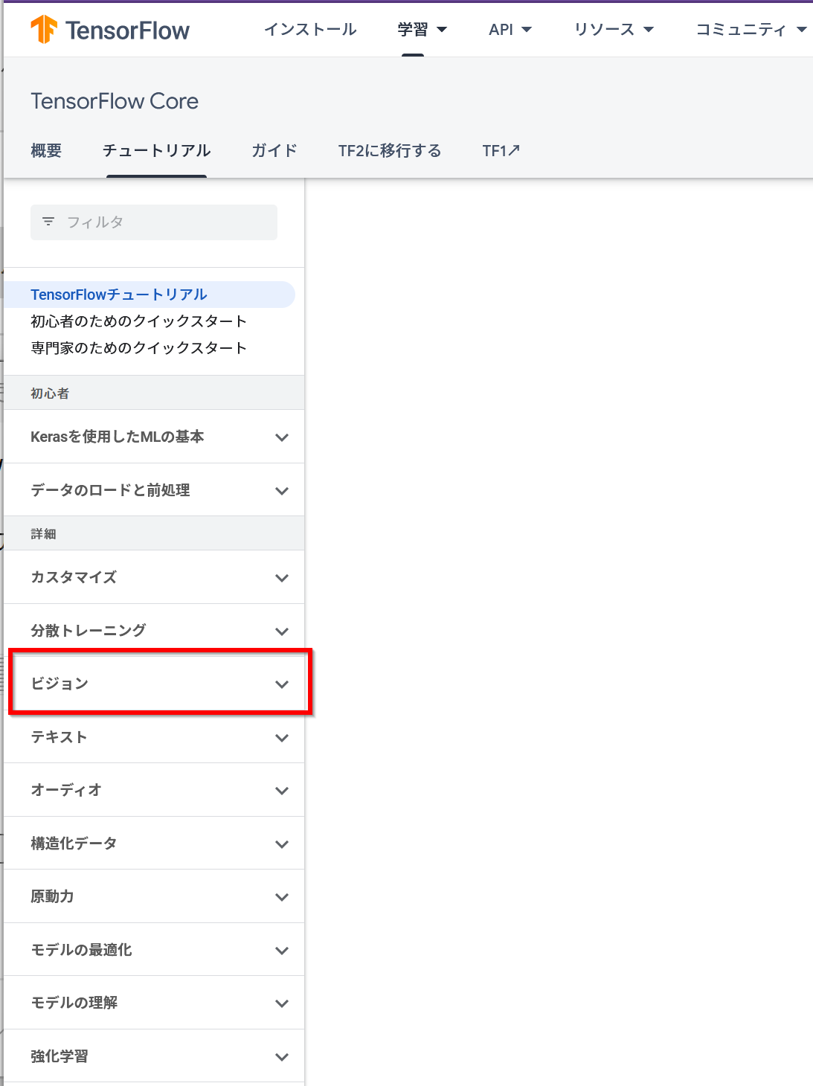Select TensorFlowチュートリアル in the sidebar

tap(150, 295)
